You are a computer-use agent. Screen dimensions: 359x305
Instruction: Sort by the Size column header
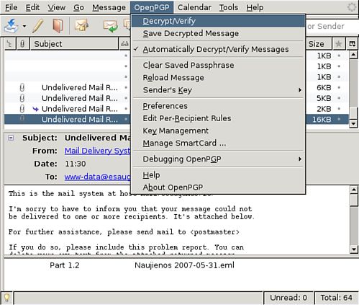318,44
